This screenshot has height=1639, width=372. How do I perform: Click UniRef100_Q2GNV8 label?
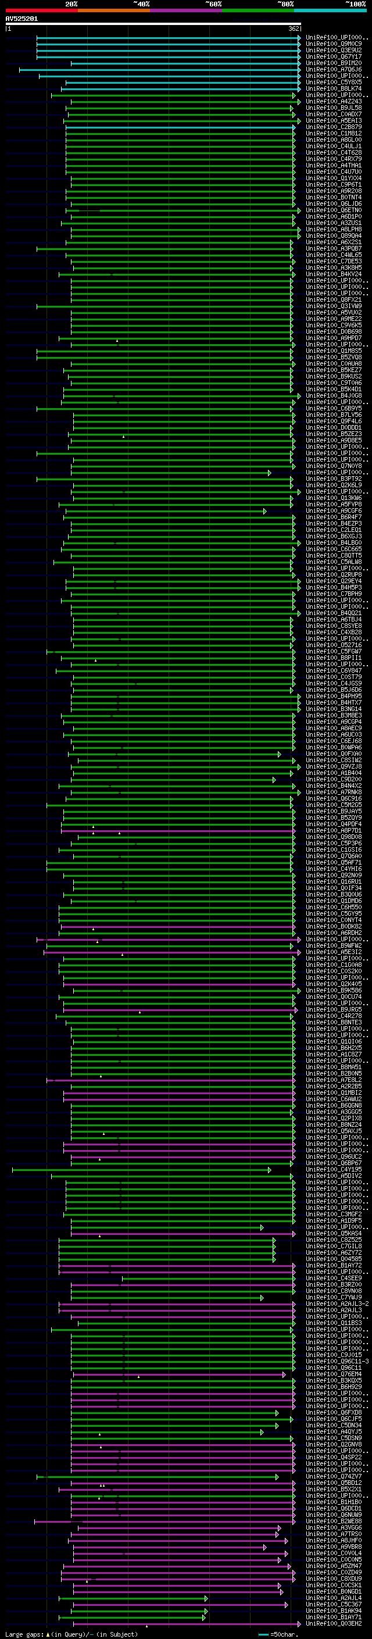[x=334, y=1444]
